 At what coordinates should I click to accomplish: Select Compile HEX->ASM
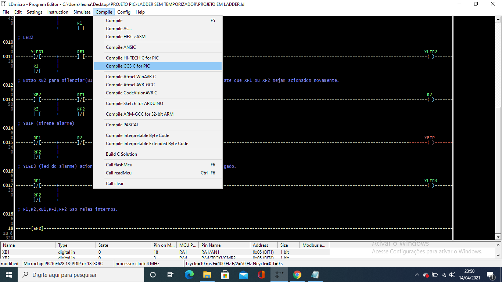point(158,37)
